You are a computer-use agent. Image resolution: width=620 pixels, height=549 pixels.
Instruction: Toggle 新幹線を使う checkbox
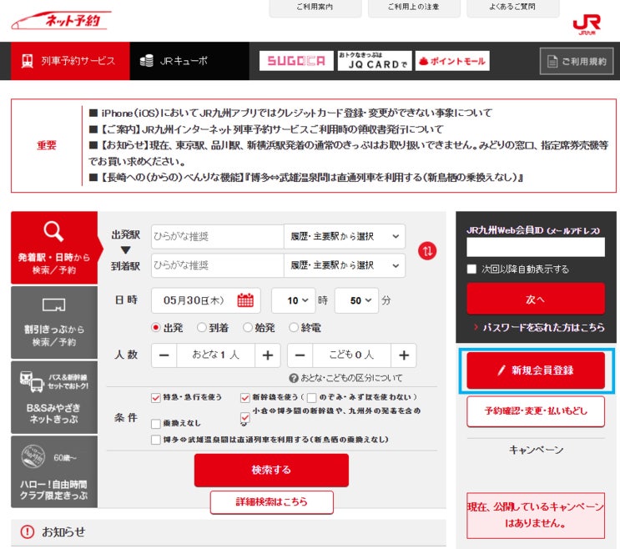click(245, 398)
